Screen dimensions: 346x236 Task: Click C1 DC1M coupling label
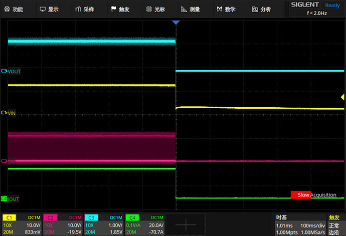pos(34,217)
